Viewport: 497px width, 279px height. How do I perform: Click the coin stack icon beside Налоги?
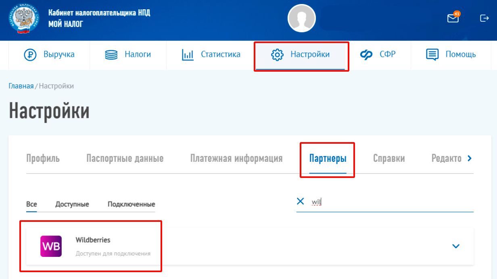click(x=111, y=55)
